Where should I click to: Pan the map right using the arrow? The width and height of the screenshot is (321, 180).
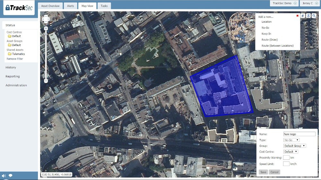tap(48, 20)
